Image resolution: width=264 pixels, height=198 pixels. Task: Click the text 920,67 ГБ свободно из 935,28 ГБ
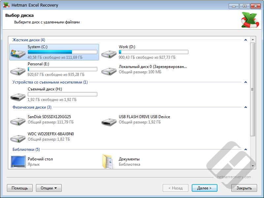[56, 75]
